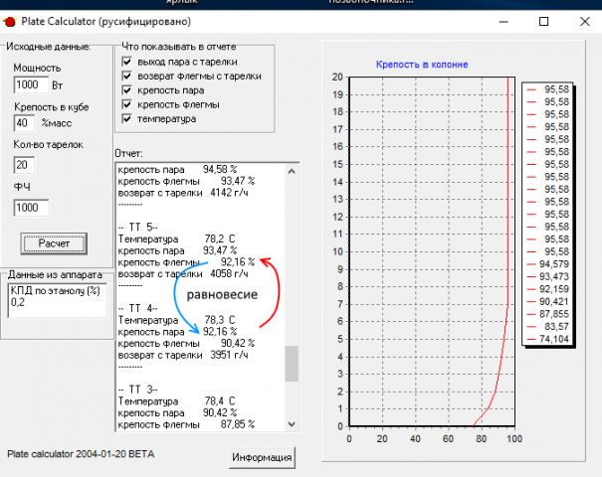
Task: Toggle 'возврат флегмы с тарелки' checkbox
Action: pyautogui.click(x=126, y=76)
